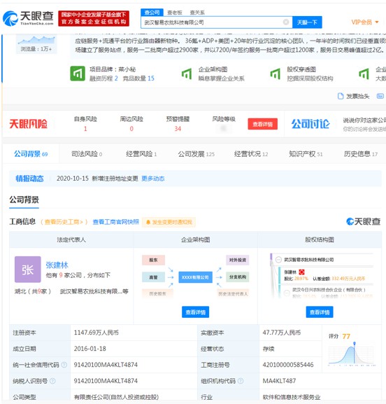Click 查看详情 under 企业架构图
The height and width of the screenshot is (404, 386).
(x=195, y=312)
